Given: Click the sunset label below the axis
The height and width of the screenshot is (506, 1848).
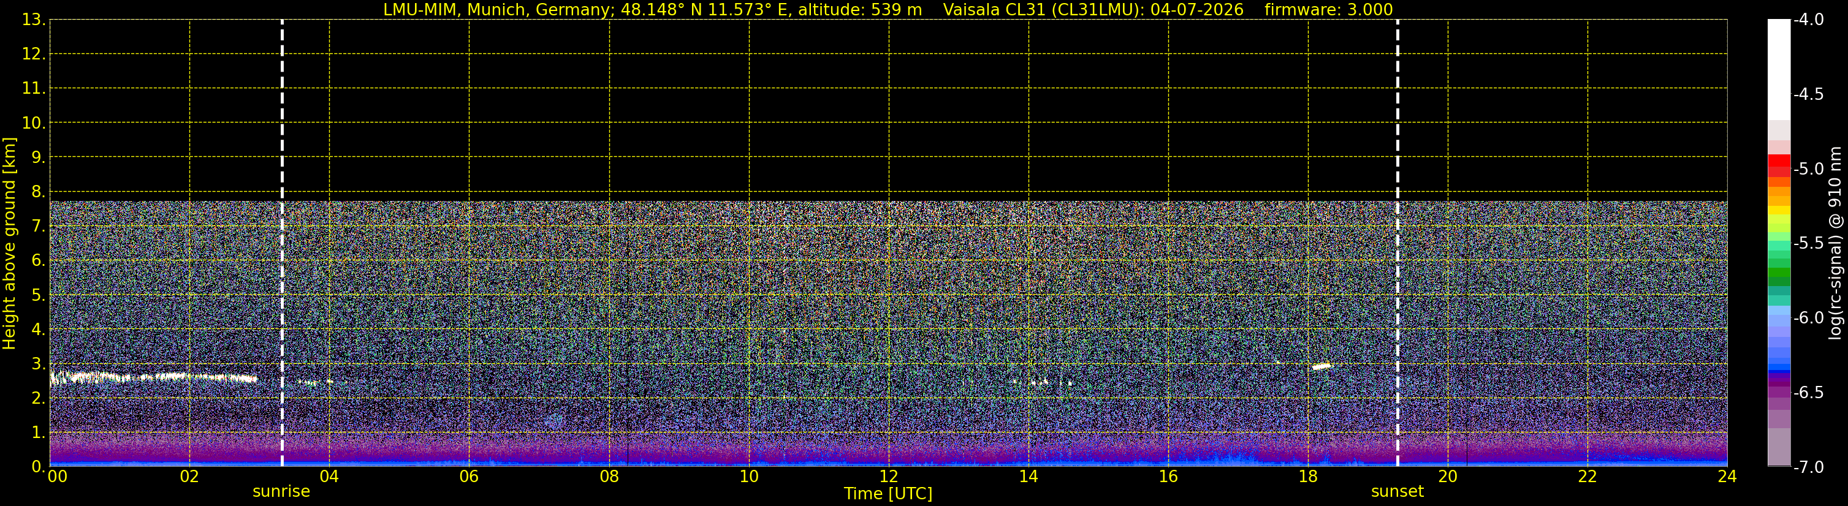Looking at the screenshot, I should point(1397,492).
